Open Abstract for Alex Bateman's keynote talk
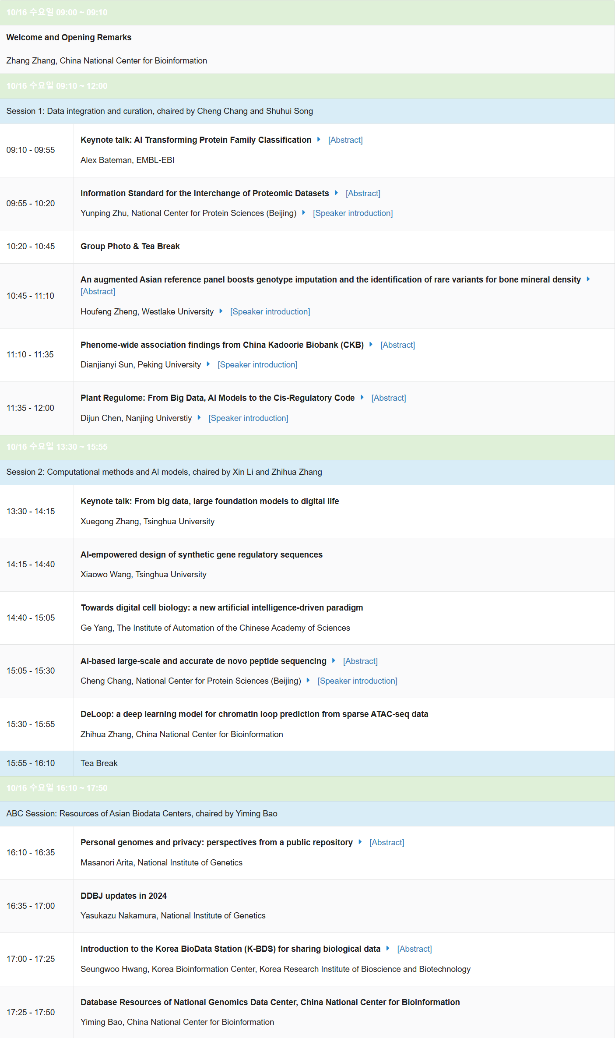Image resolution: width=615 pixels, height=1038 pixels. tap(345, 140)
